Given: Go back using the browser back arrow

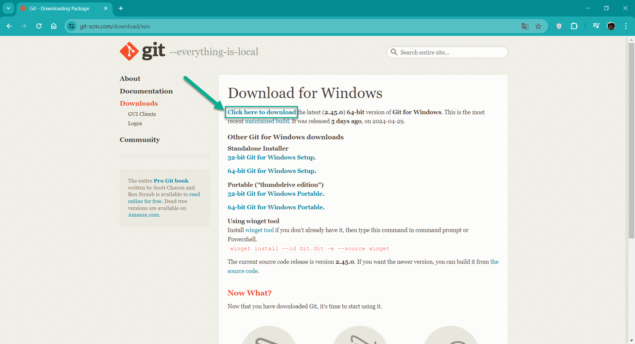Looking at the screenshot, I should pos(9,26).
